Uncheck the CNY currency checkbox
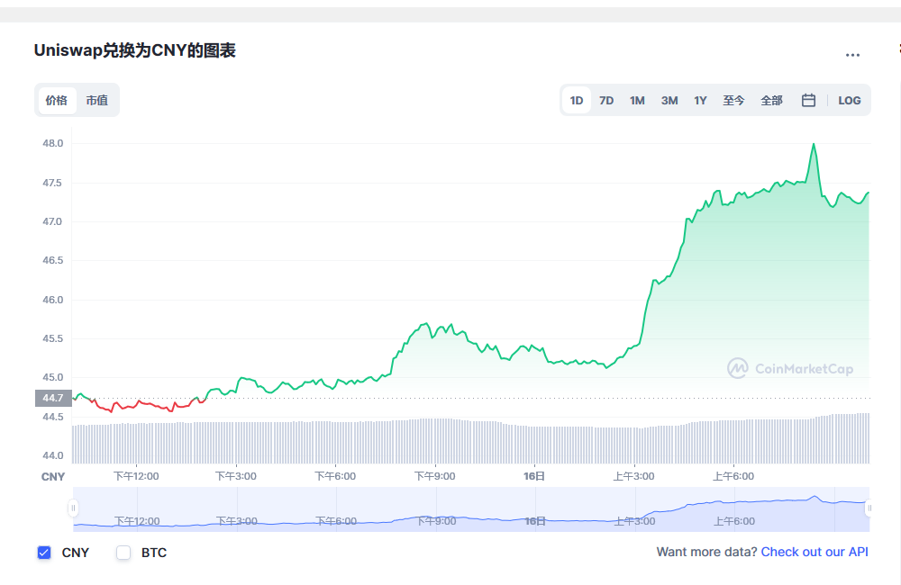The image size is (901, 585). 43,553
